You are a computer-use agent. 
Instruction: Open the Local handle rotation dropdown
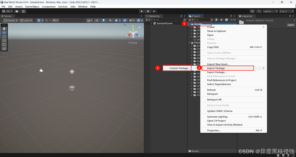pos(26,20)
